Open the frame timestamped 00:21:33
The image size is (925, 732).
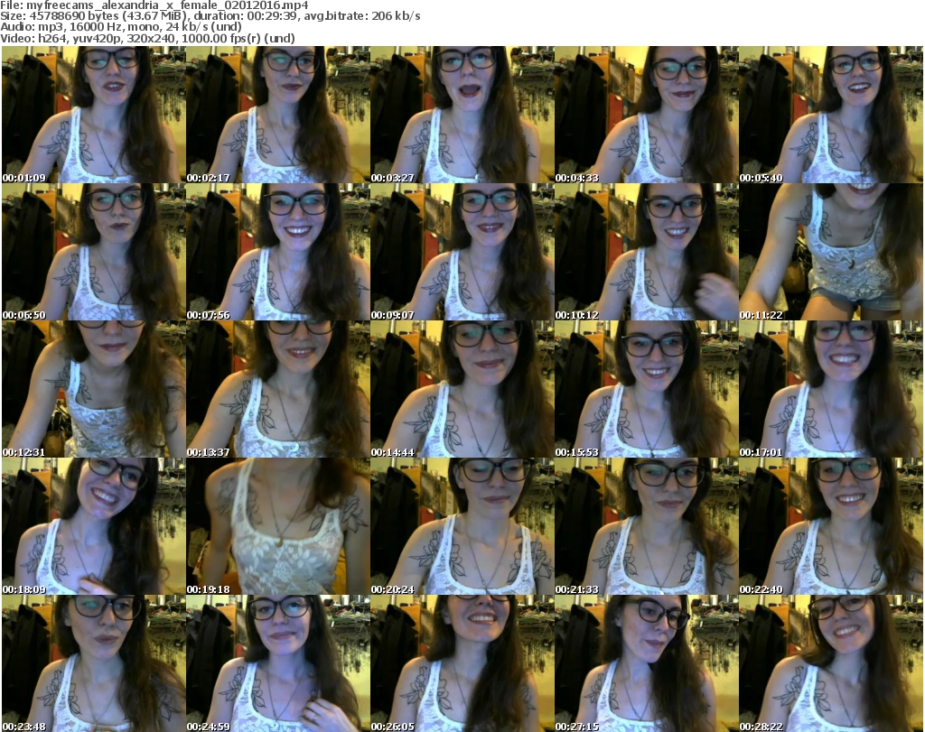646,526
